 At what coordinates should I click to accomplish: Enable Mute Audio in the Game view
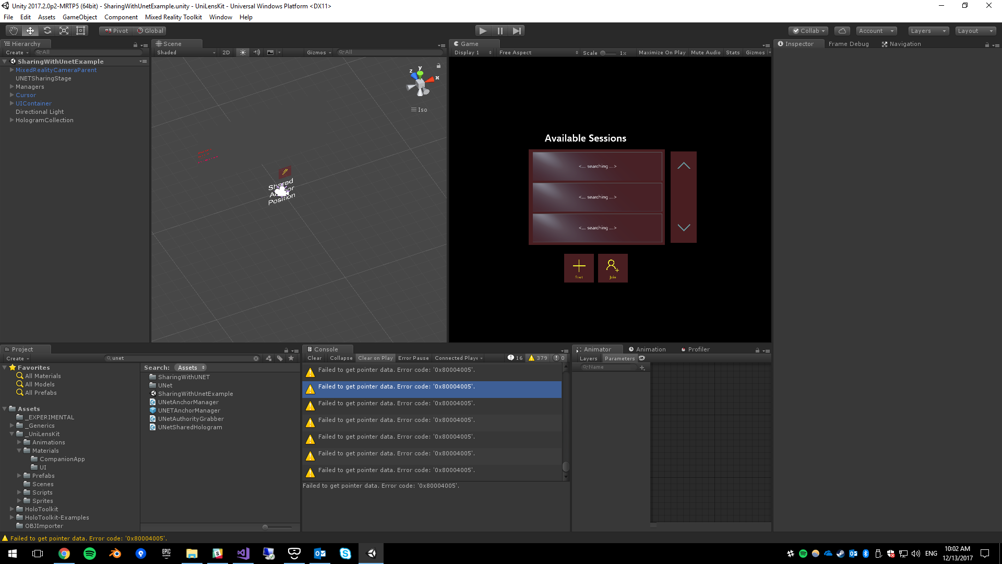pyautogui.click(x=706, y=52)
